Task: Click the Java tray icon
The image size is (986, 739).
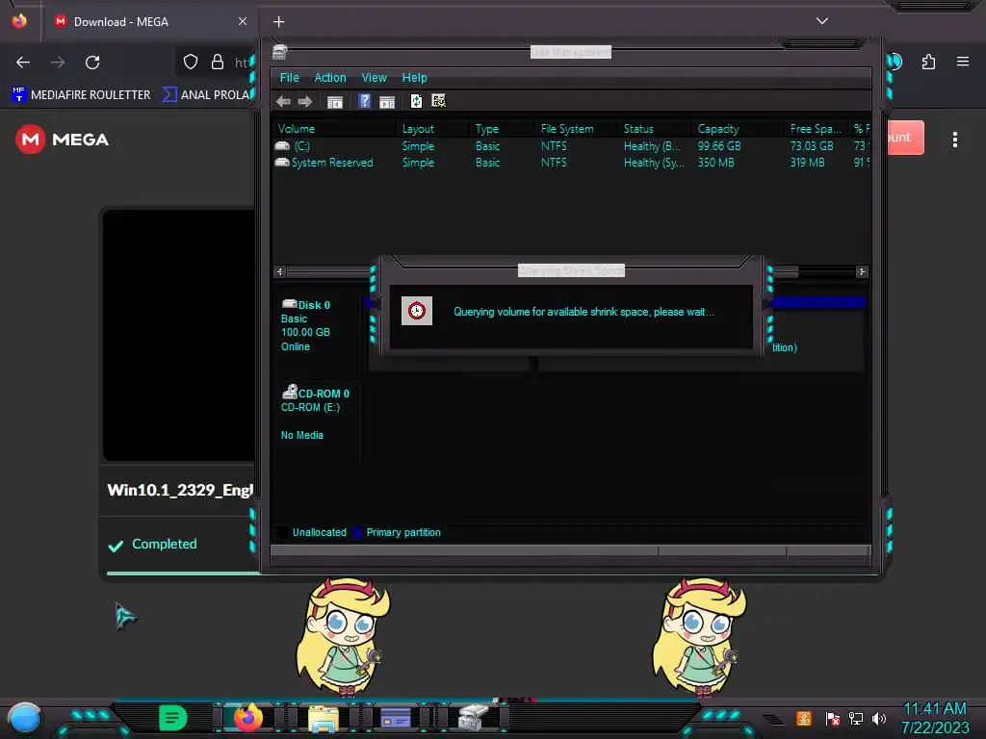Action: [x=804, y=718]
